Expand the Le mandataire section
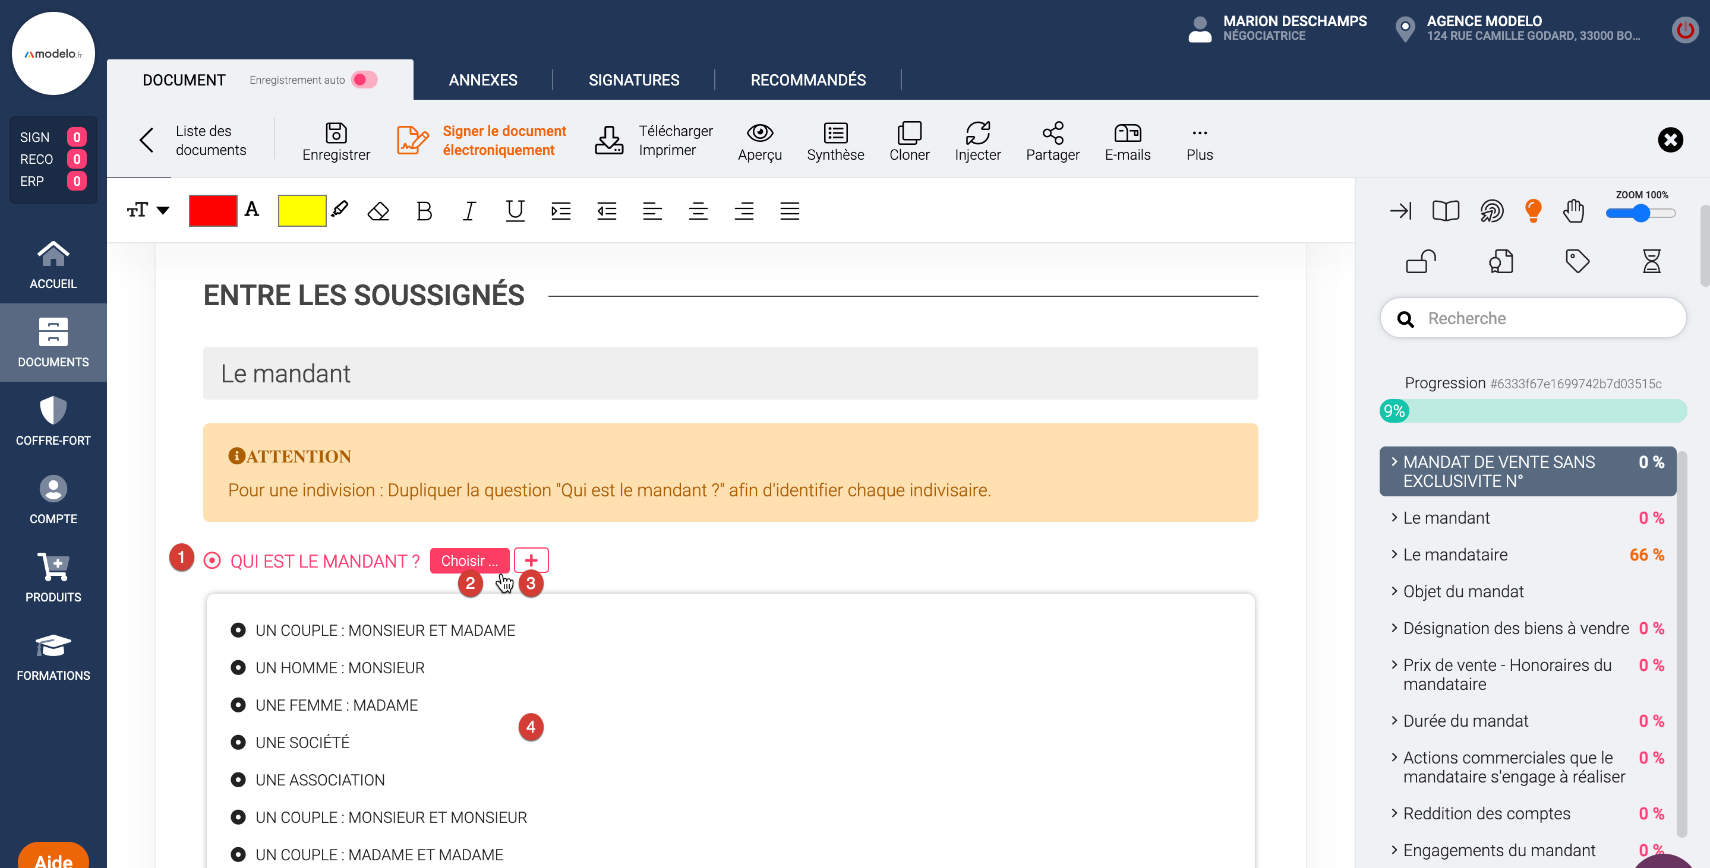This screenshot has height=868, width=1710. [x=1455, y=555]
